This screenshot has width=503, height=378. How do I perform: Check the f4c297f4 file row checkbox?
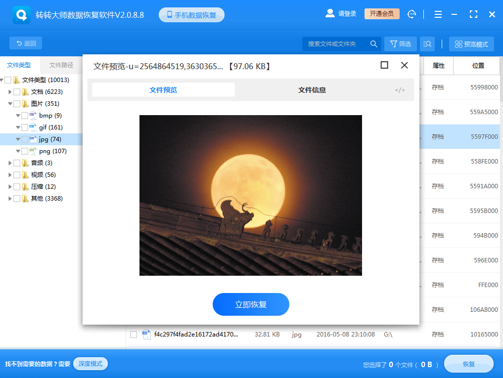[x=133, y=335]
